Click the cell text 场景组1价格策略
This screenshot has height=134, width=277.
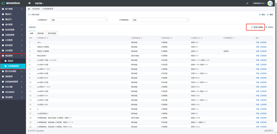43,51
